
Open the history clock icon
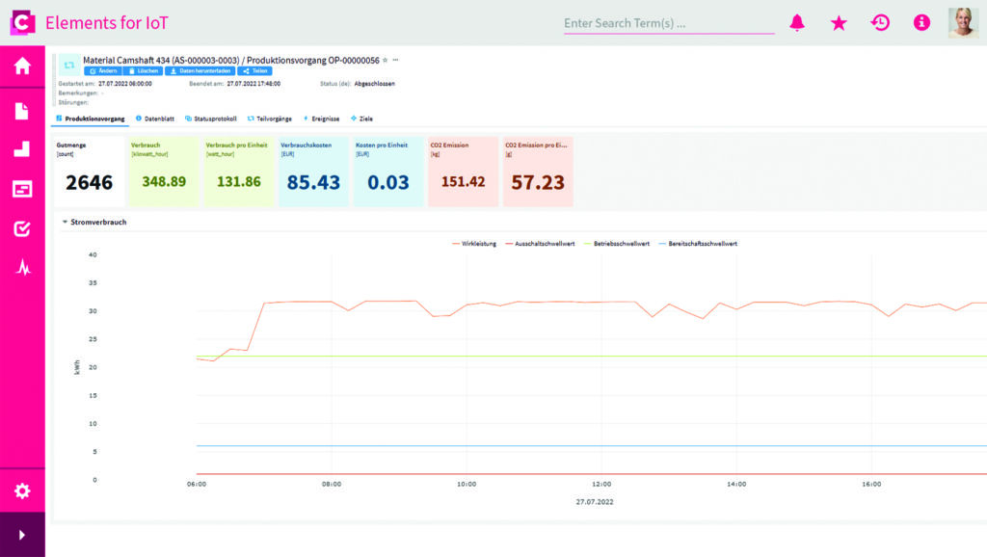tap(880, 23)
